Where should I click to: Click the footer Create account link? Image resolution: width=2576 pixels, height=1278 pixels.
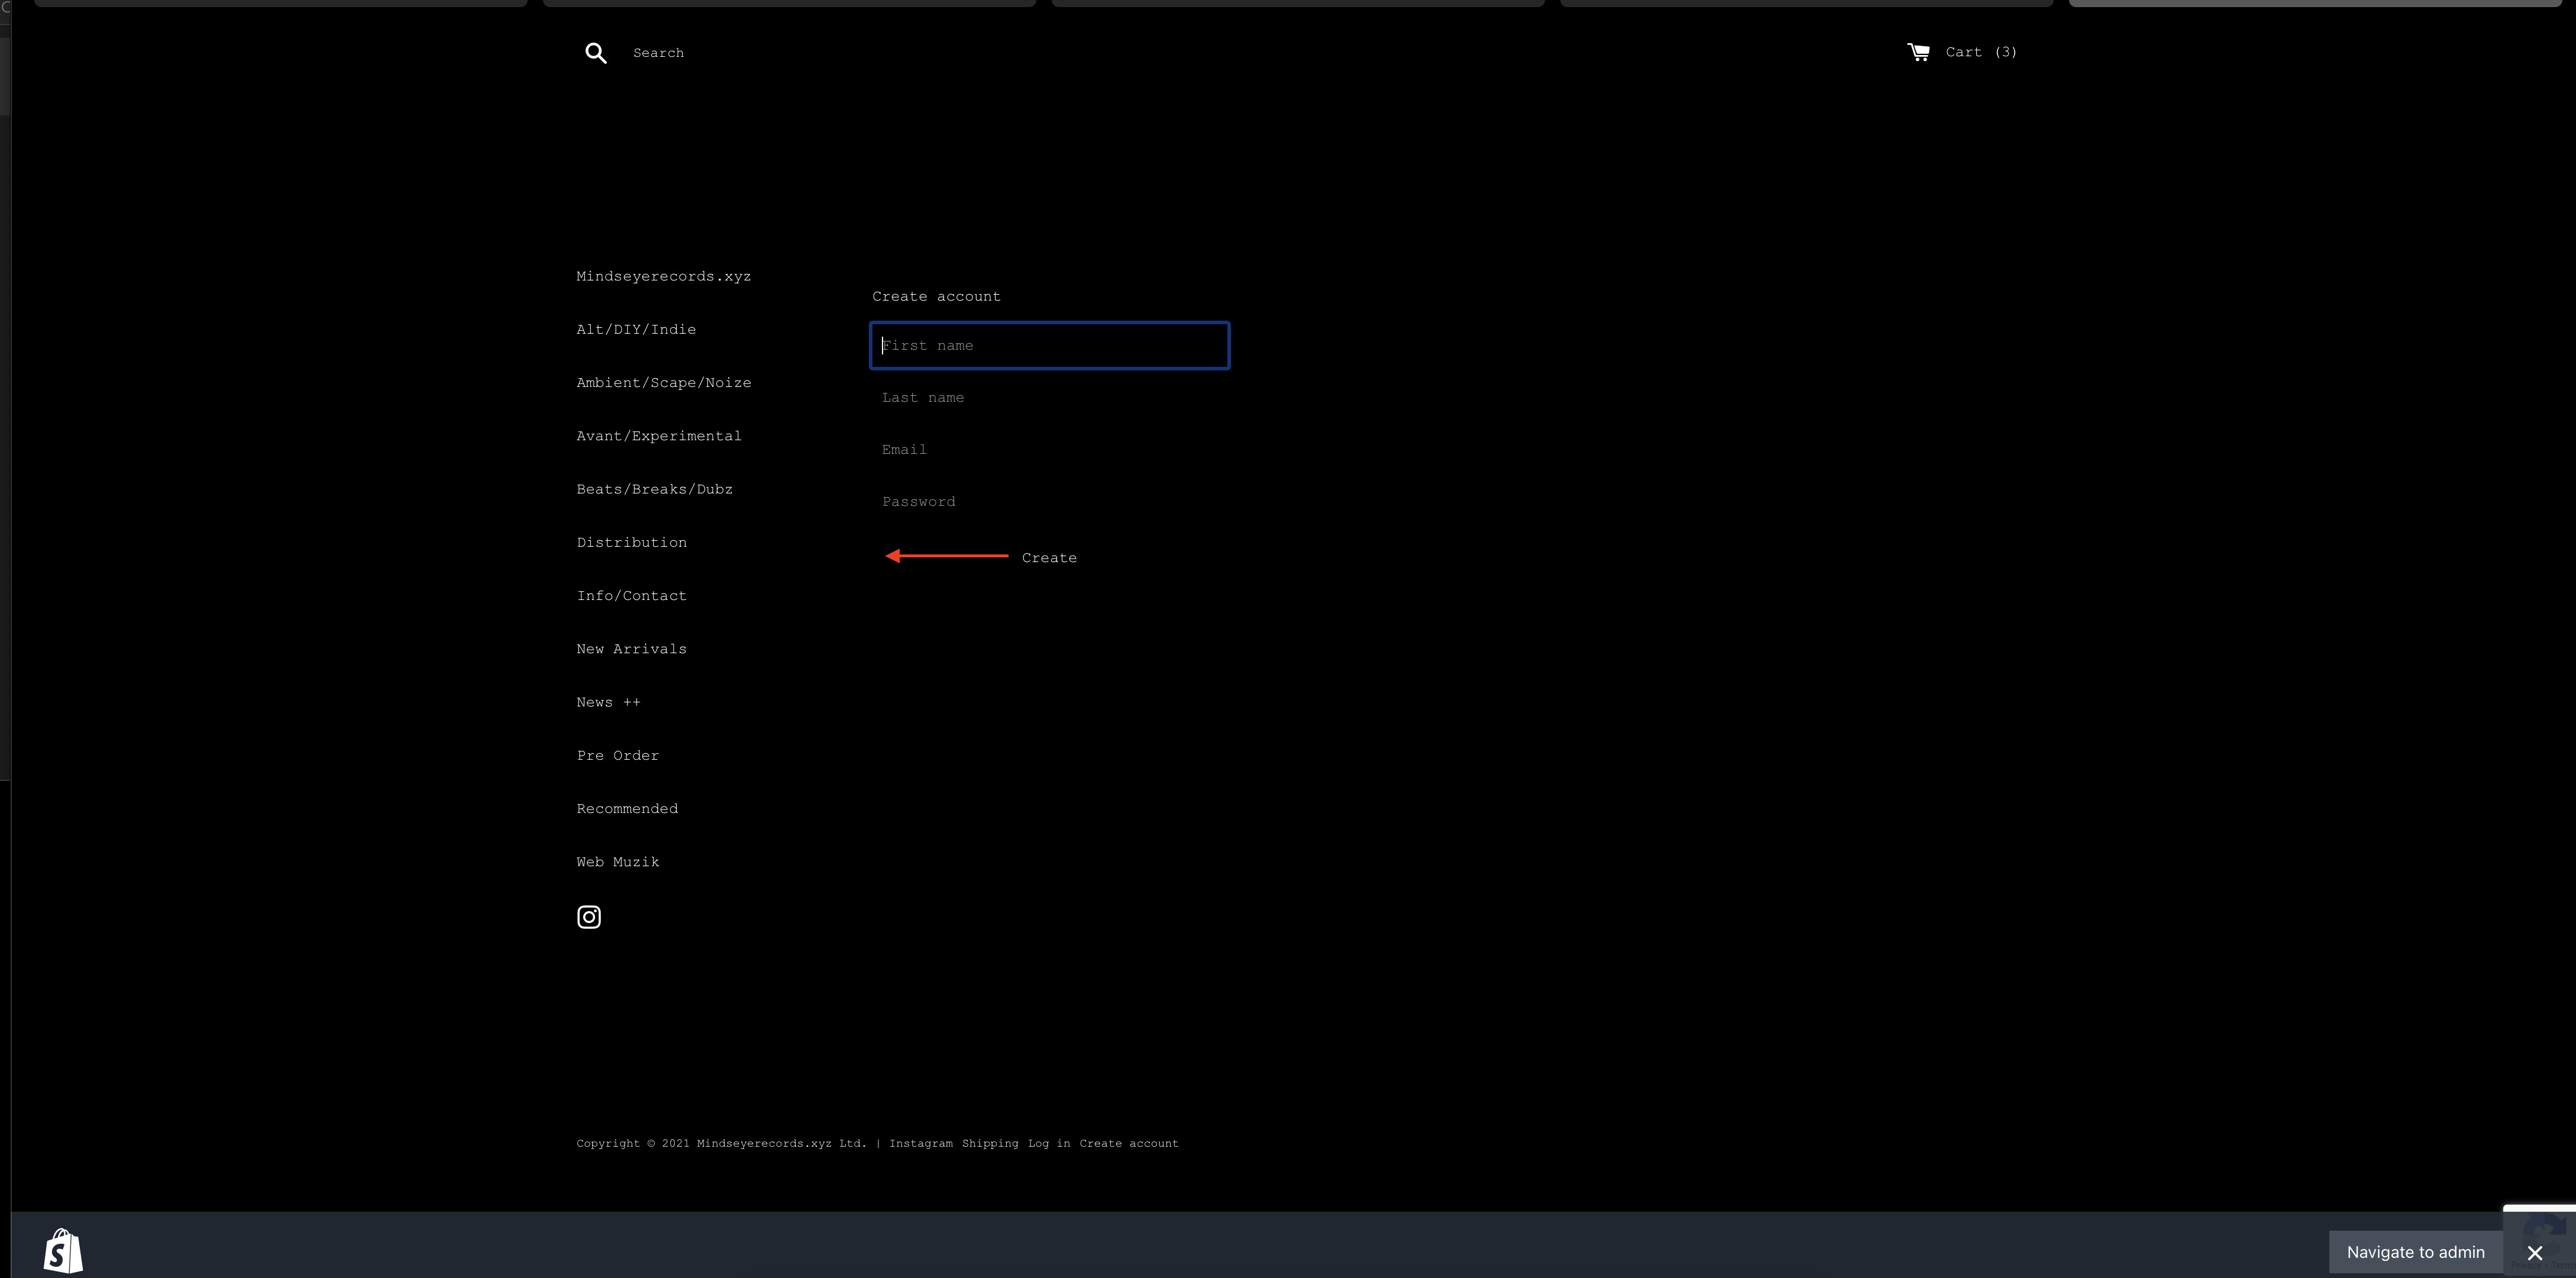tap(1128, 1143)
